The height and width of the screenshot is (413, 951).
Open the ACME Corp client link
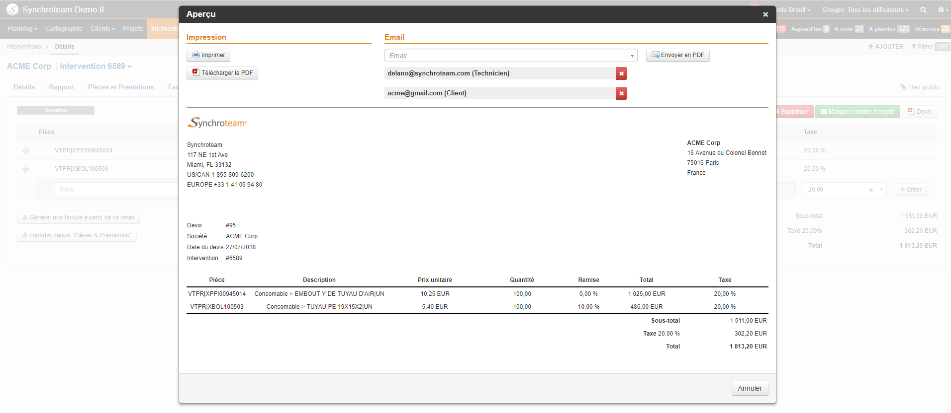(29, 67)
